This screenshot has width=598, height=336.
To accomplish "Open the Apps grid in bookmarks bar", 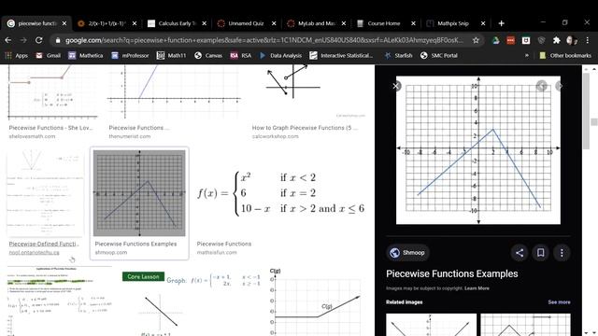I will 16,56.
